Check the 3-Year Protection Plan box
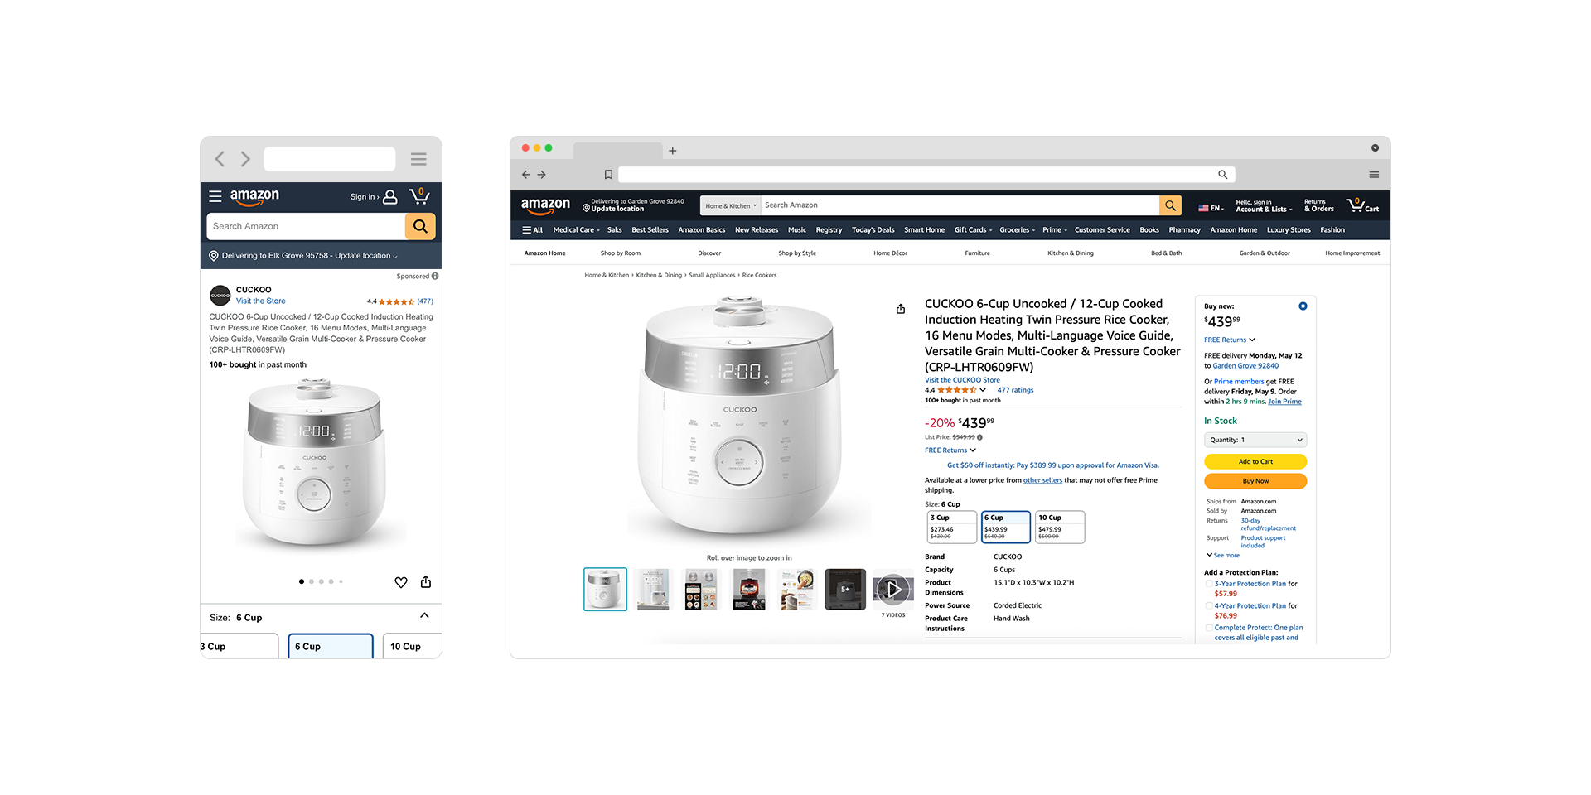Image resolution: width=1591 pixels, height=795 pixels. pos(1209,584)
